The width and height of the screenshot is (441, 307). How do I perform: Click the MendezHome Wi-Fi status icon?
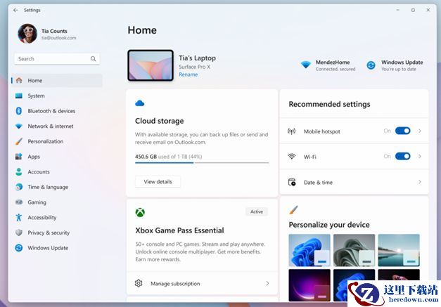click(x=305, y=65)
